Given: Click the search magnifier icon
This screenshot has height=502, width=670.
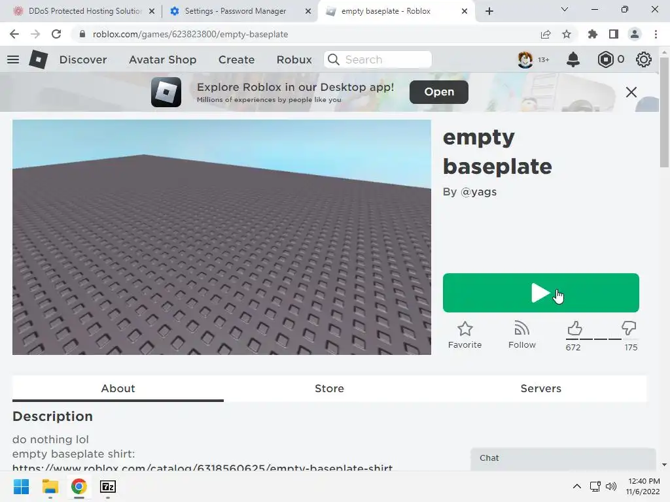Looking at the screenshot, I should point(334,59).
